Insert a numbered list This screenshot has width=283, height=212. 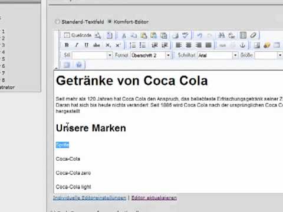pos(133,45)
